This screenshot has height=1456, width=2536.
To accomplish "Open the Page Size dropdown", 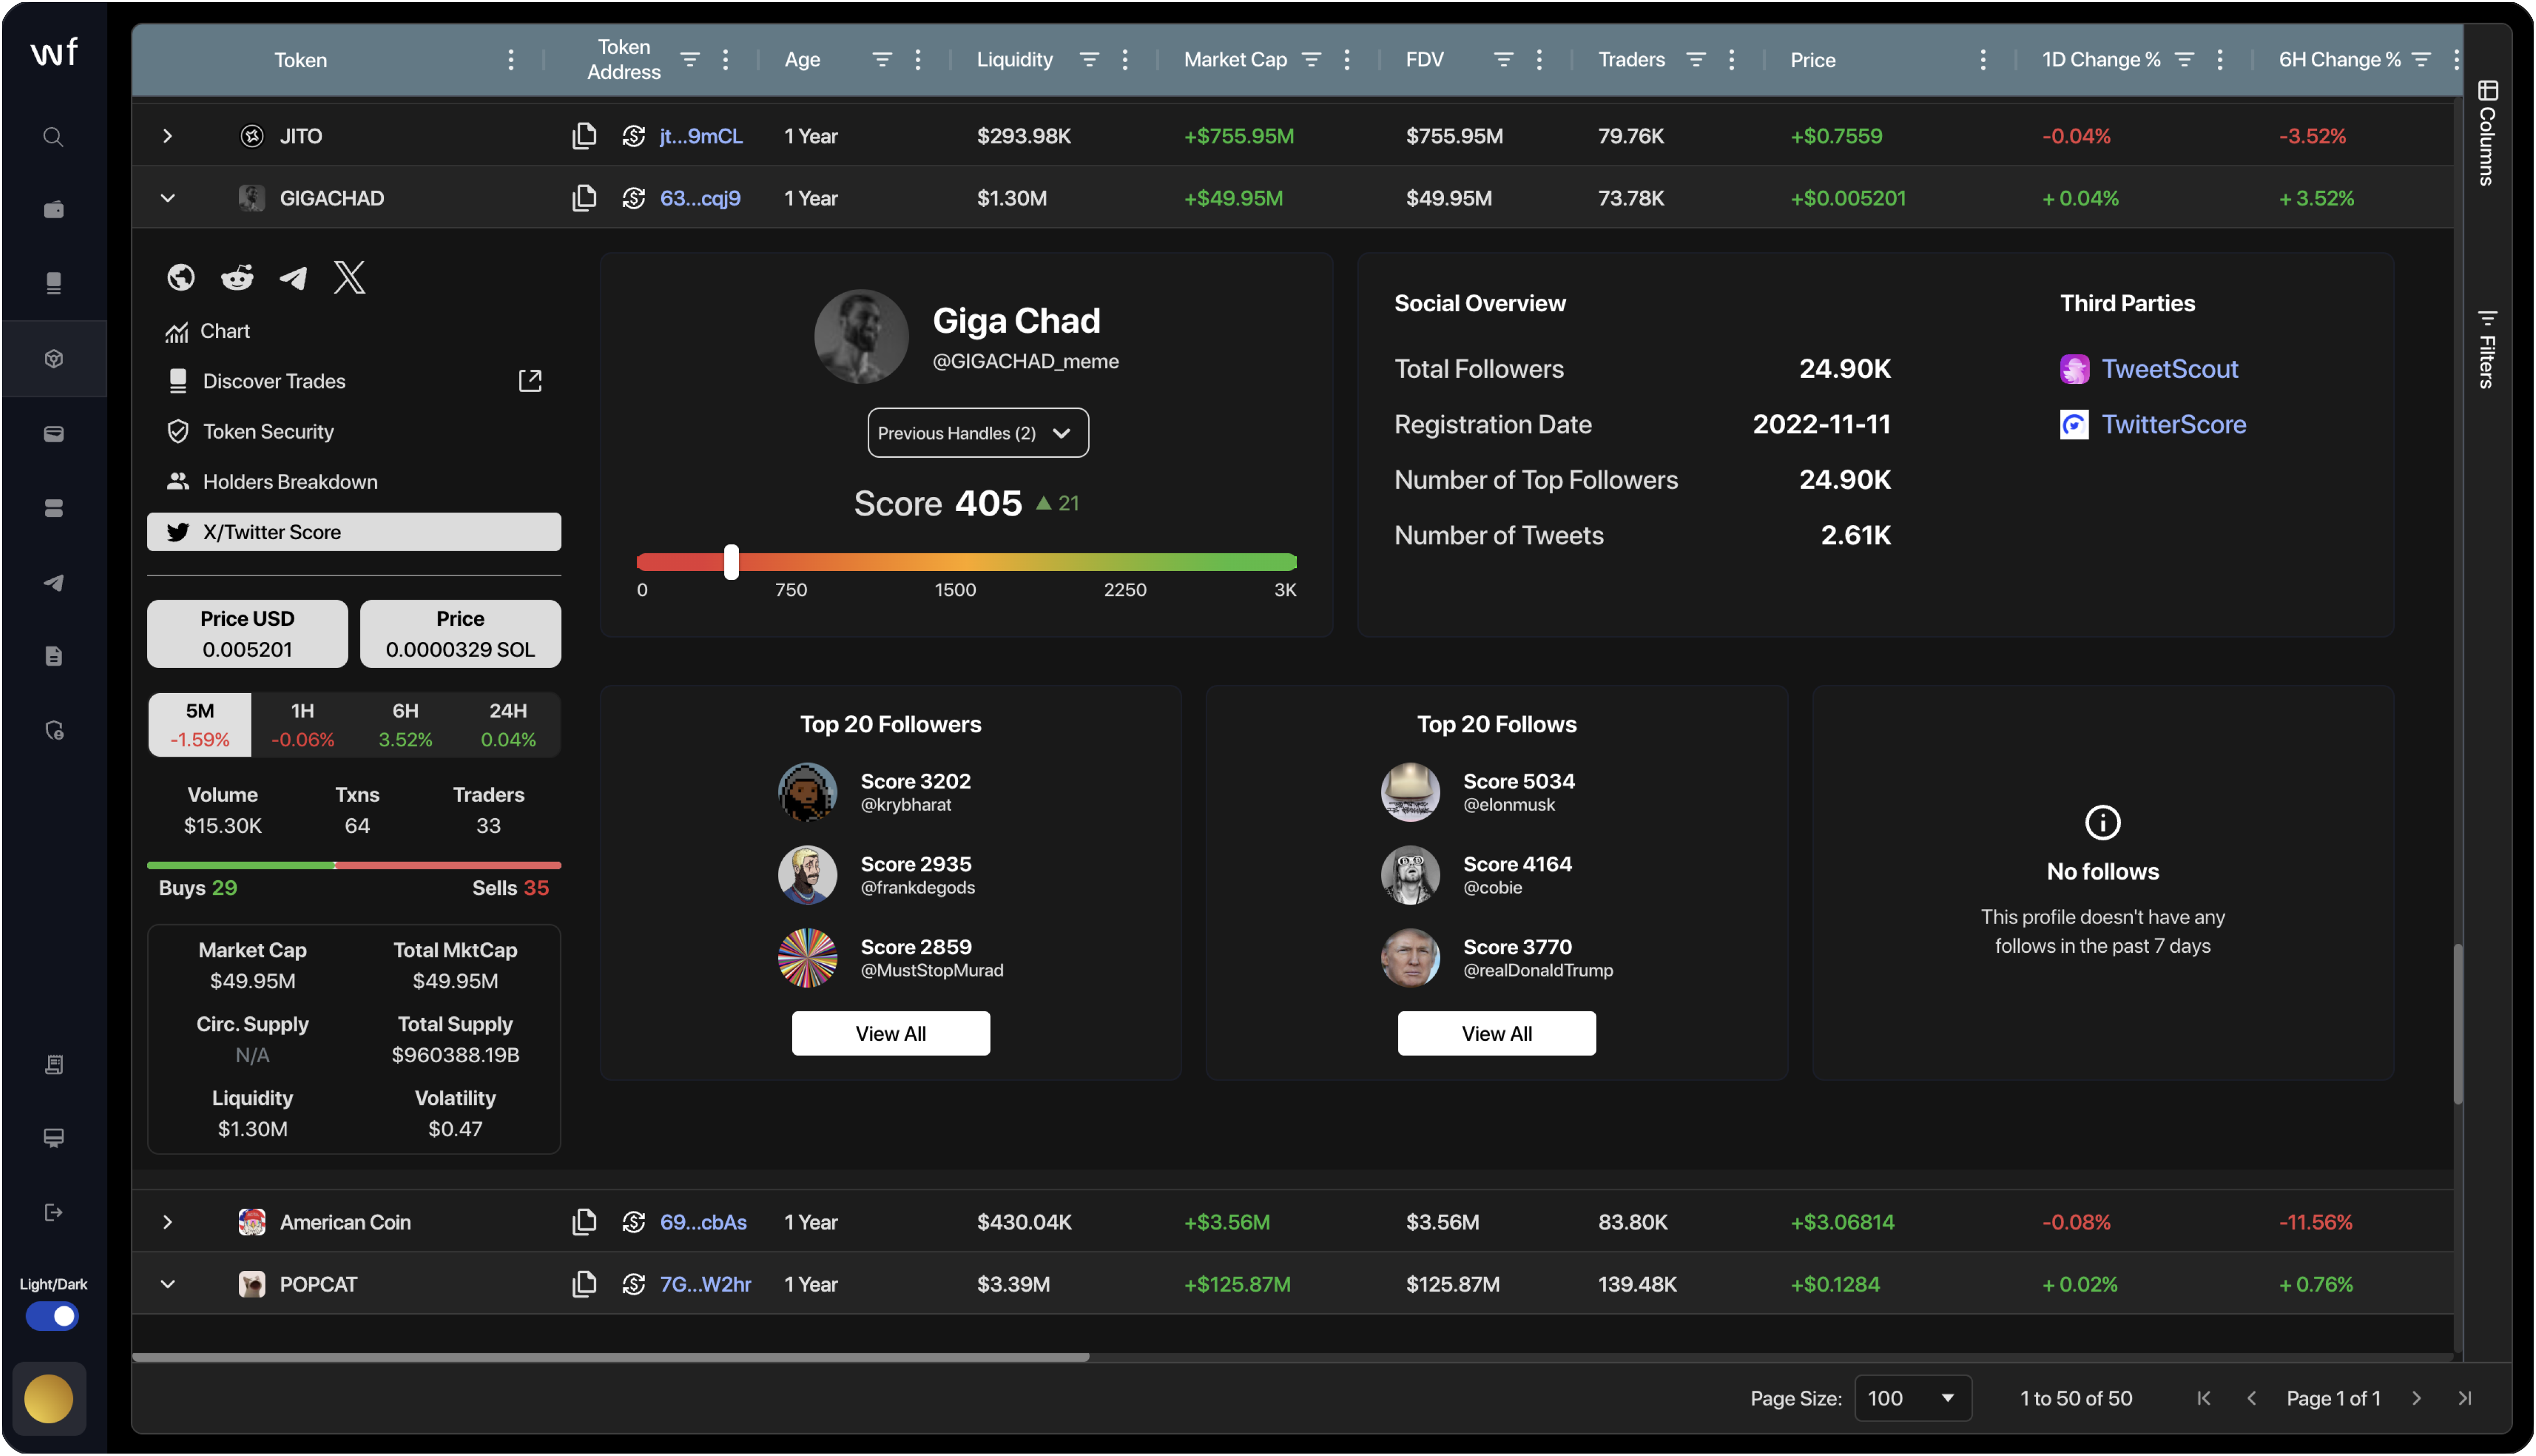I will click(1911, 1398).
